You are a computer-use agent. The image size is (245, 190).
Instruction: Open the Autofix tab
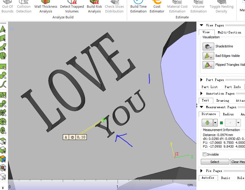click(x=208, y=178)
